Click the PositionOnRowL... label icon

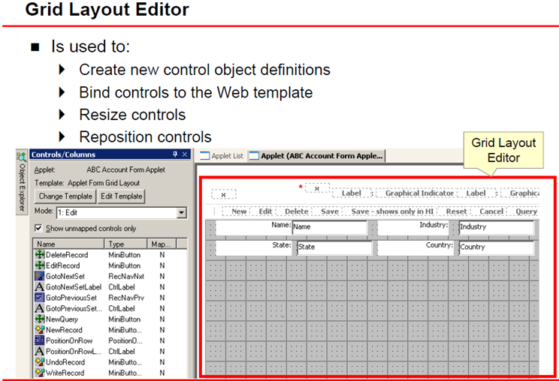point(40,351)
